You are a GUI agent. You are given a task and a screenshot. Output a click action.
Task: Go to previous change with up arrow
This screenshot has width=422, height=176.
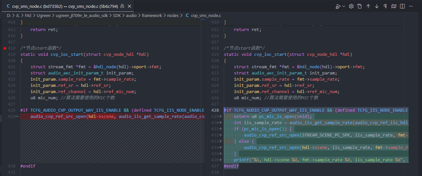[x=368, y=6]
